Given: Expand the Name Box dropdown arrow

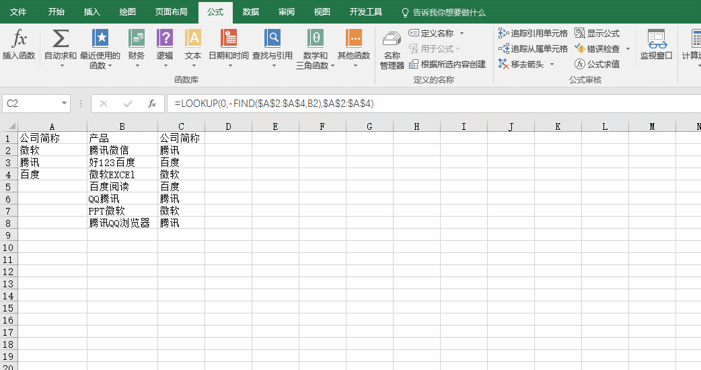Looking at the screenshot, I should click(x=65, y=104).
